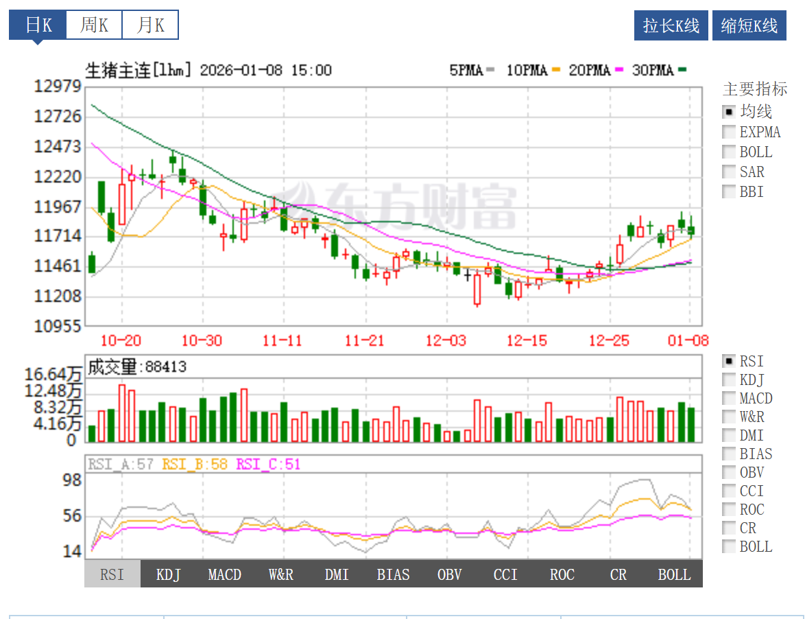The image size is (805, 619).
Task: Switch to the 月K monthly chart tab
Action: tap(150, 25)
